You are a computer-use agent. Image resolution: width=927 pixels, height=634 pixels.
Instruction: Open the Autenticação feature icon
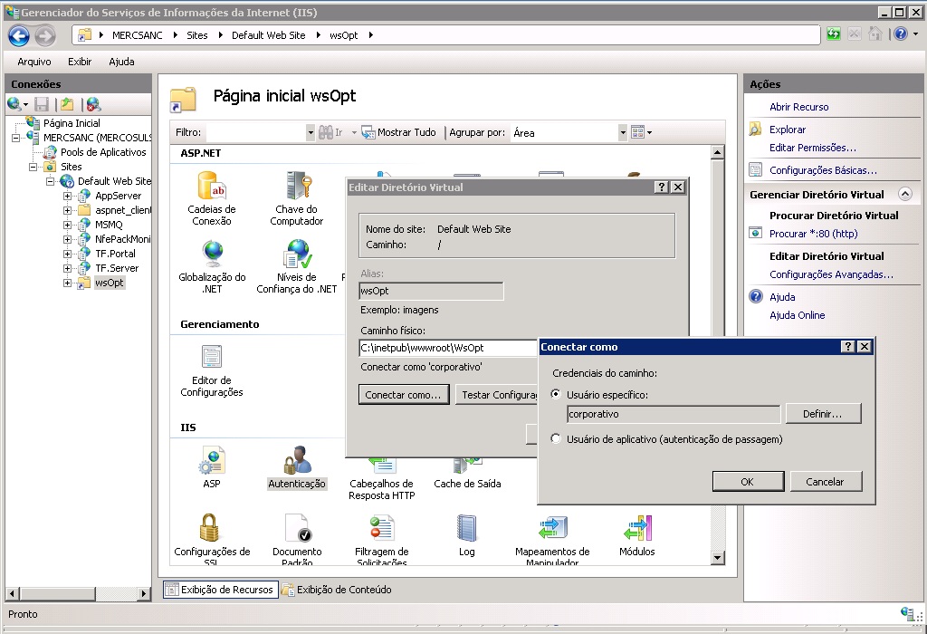click(296, 462)
